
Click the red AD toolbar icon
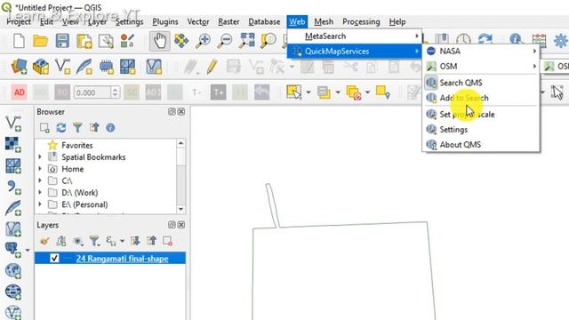point(20,92)
